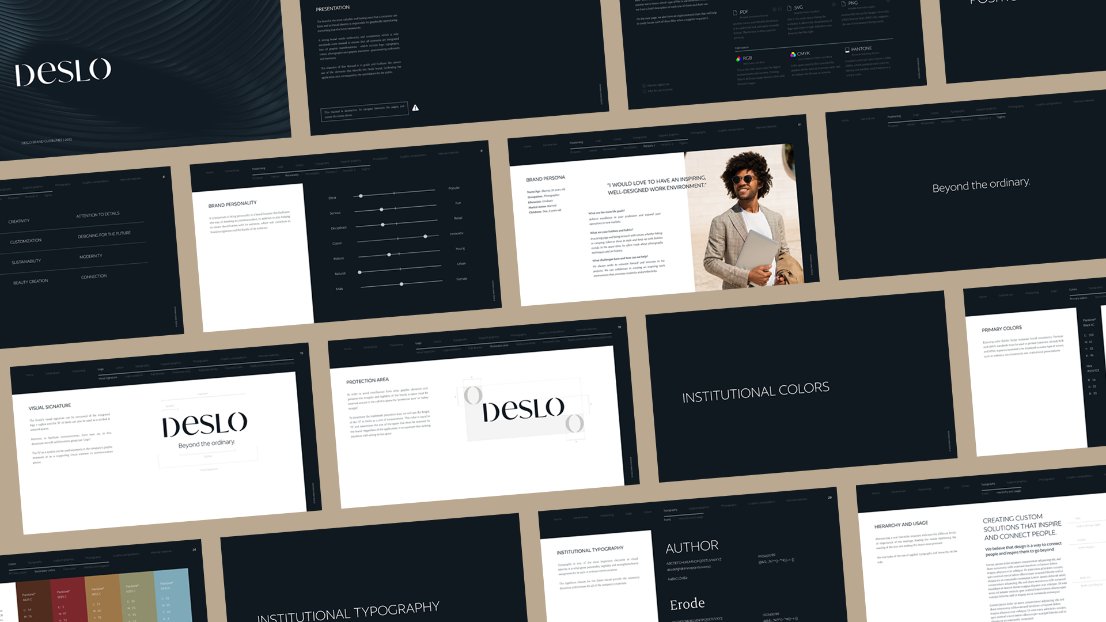Open 'Protection area' sub-tab on Protection Area slide
1106x622 pixels.
499,346
